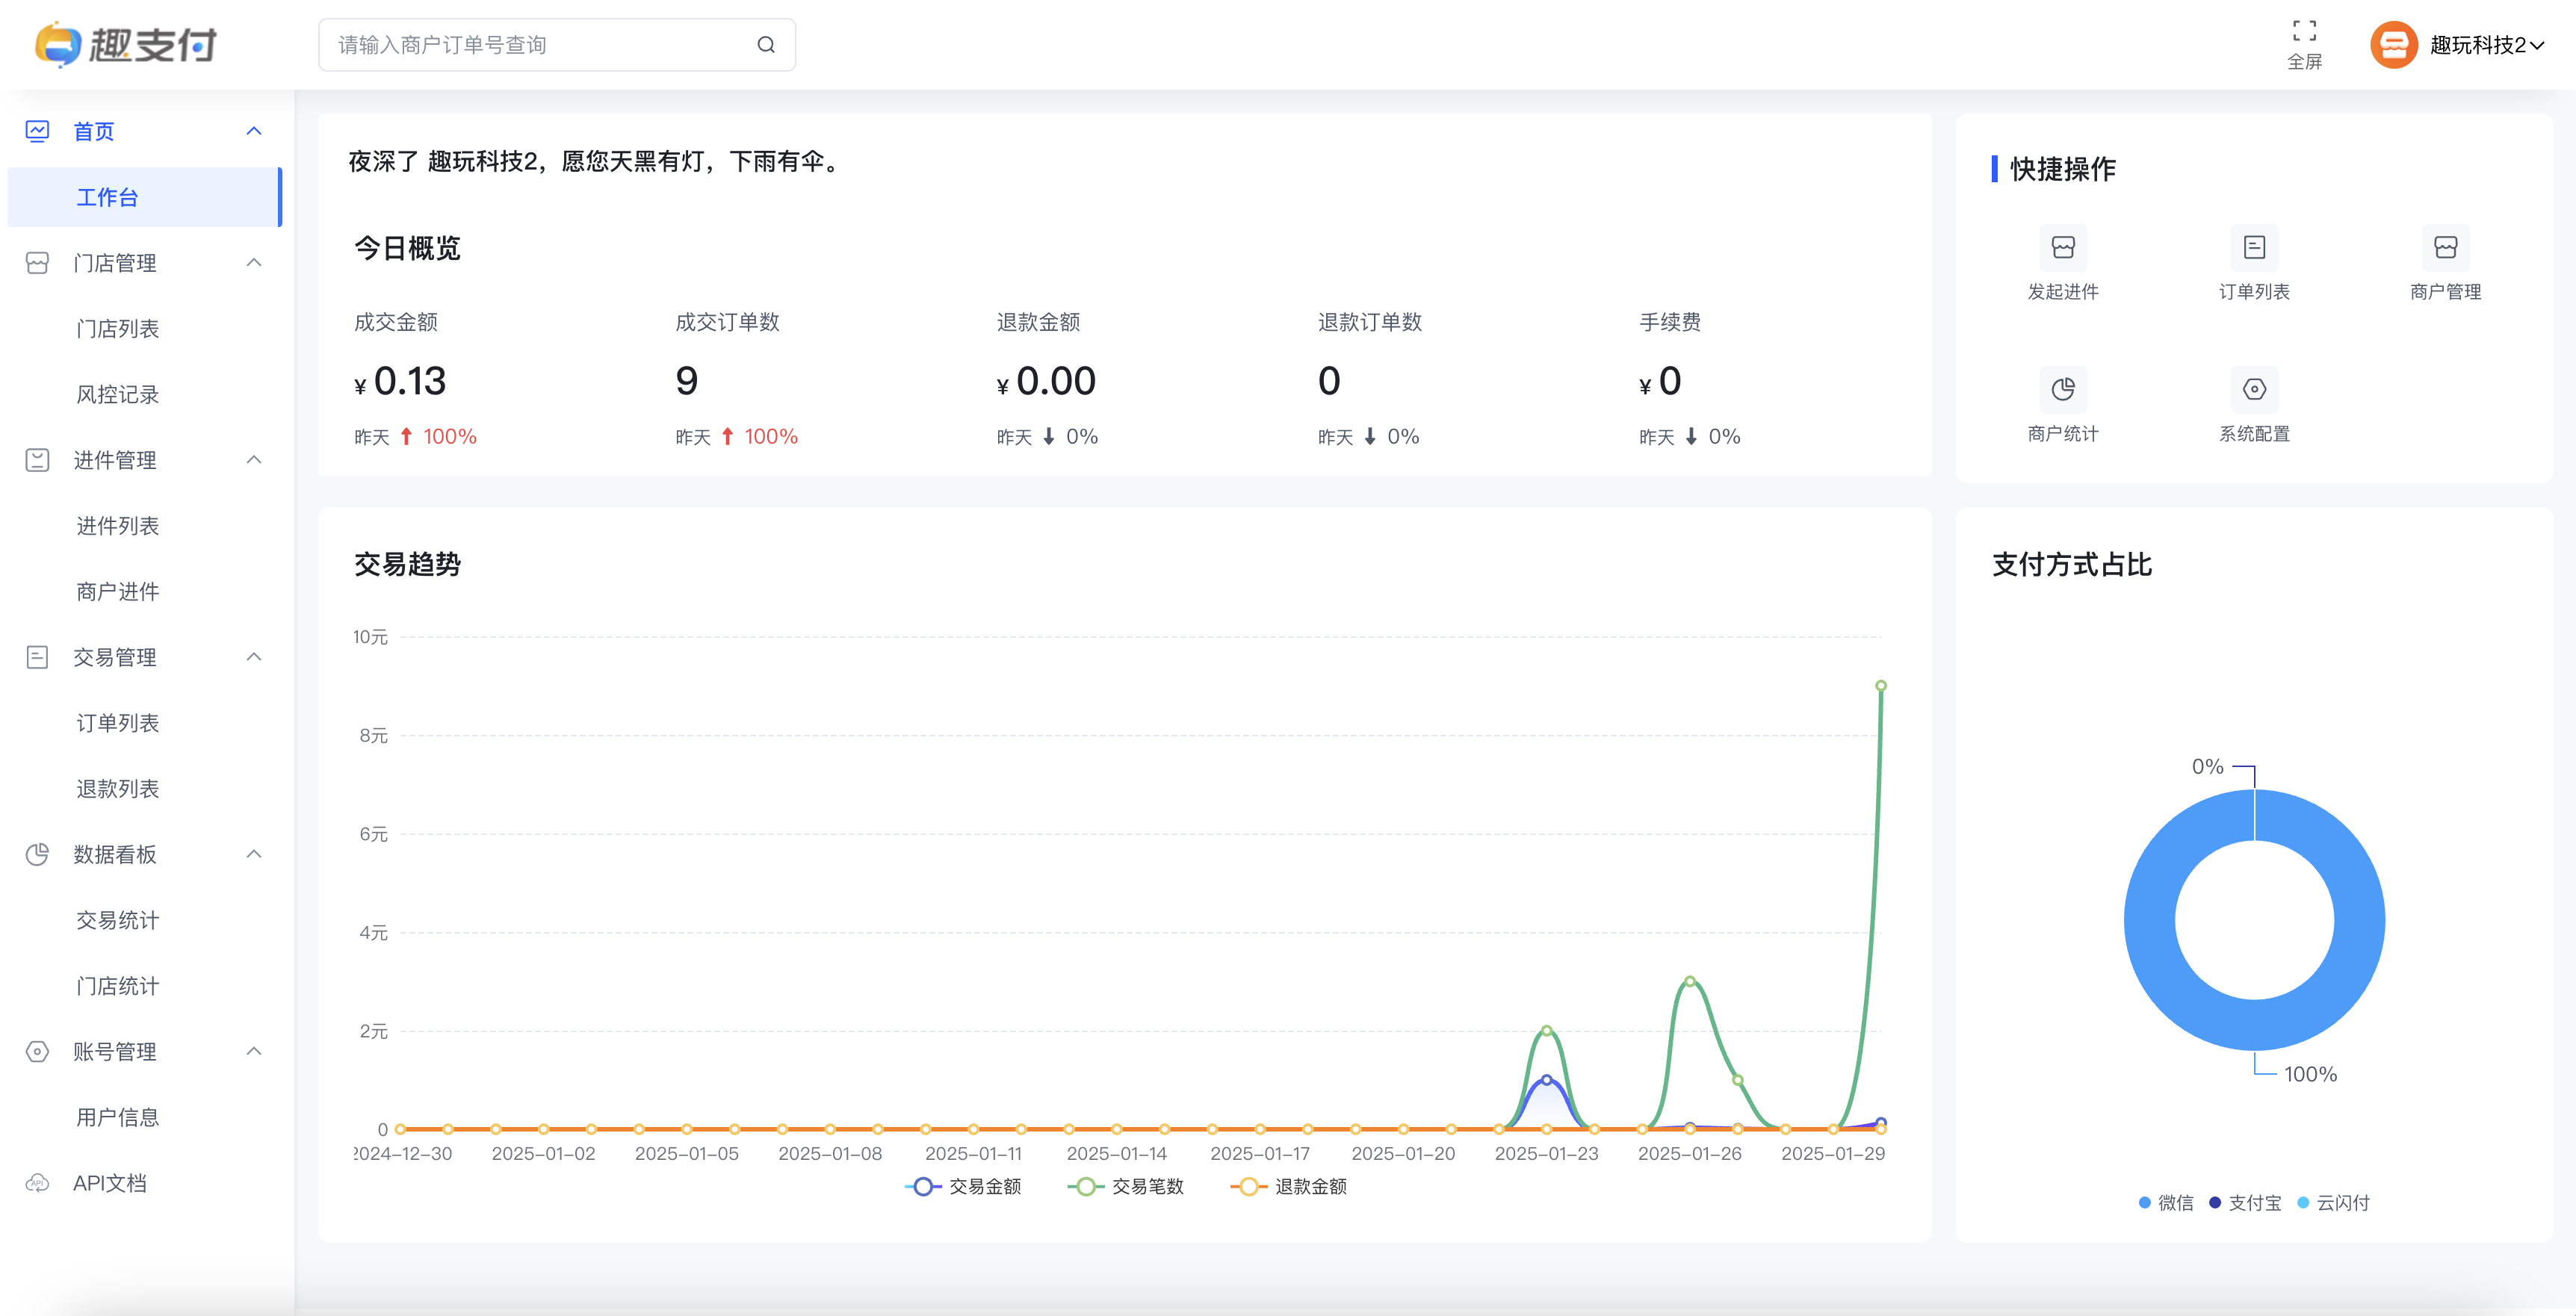
Task: Click the API文档 cloud icon
Action: [37, 1183]
